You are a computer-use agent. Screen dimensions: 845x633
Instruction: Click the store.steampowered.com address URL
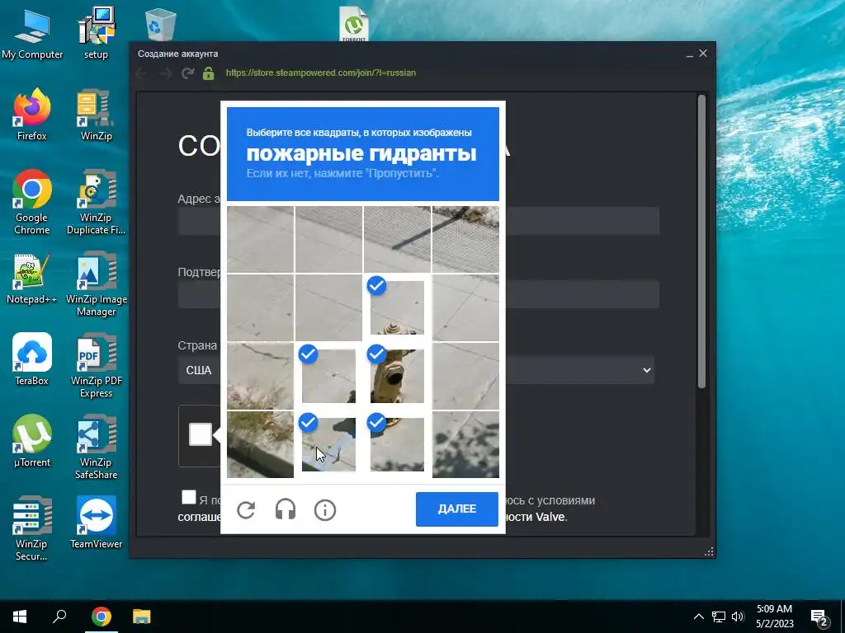tap(321, 73)
